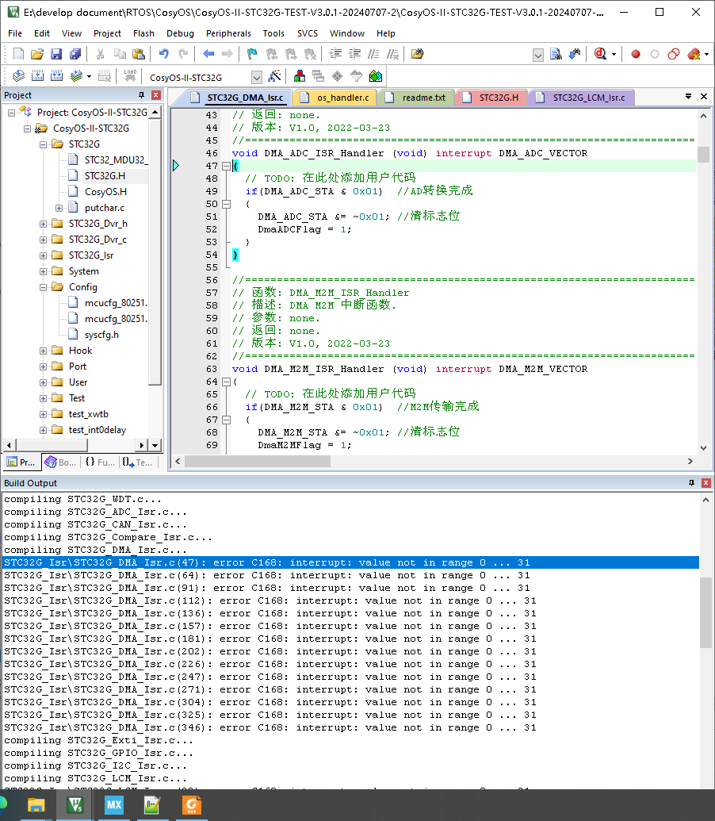
Task: Click the Batch Build icon
Action: 76,76
